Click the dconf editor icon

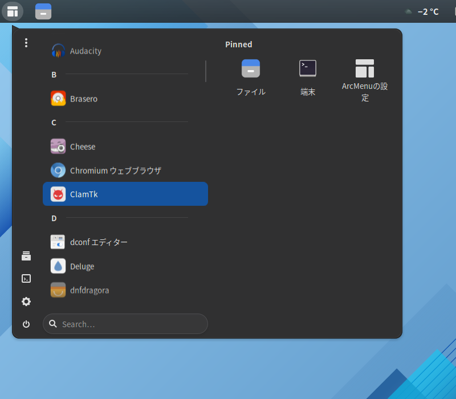pos(58,242)
